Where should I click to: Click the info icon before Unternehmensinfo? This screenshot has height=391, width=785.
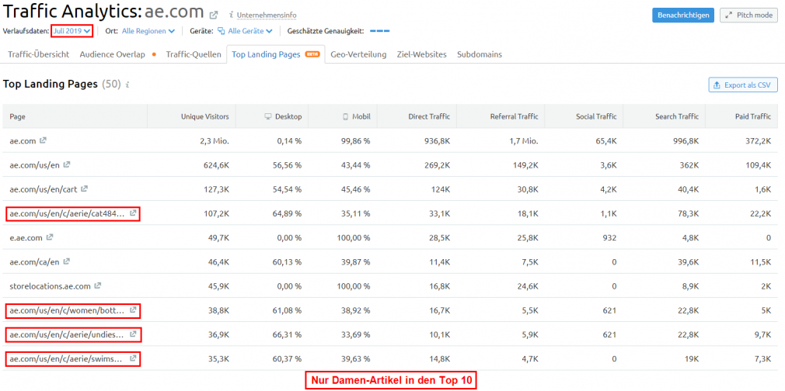pyautogui.click(x=231, y=15)
